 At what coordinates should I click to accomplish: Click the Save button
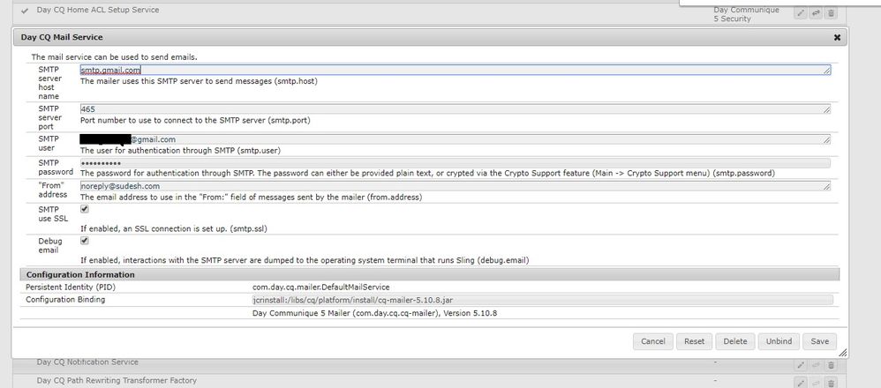coord(819,341)
